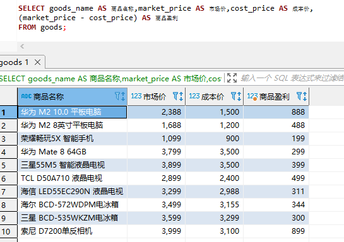This screenshot has width=344, height=242.
Task: Click the sort arrows in 商品名称 column header
Action: pyautogui.click(x=123, y=96)
